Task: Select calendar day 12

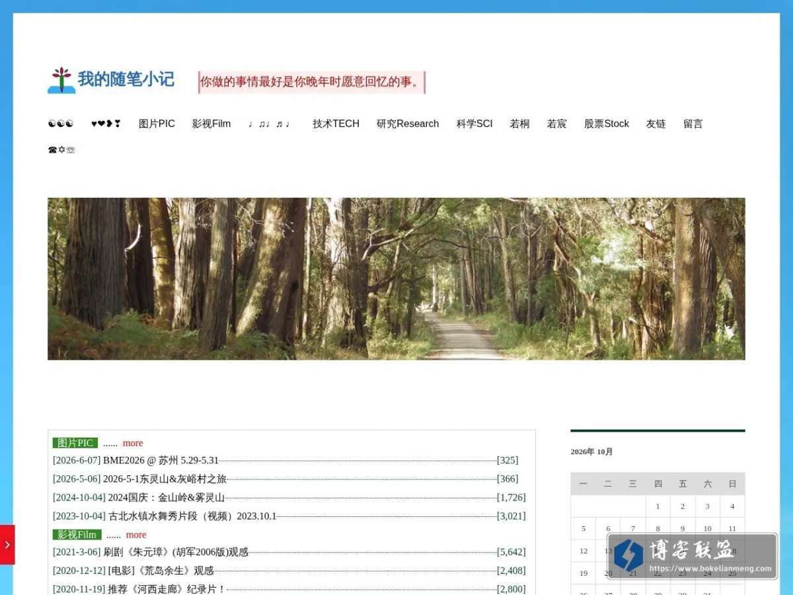Action: (584, 551)
